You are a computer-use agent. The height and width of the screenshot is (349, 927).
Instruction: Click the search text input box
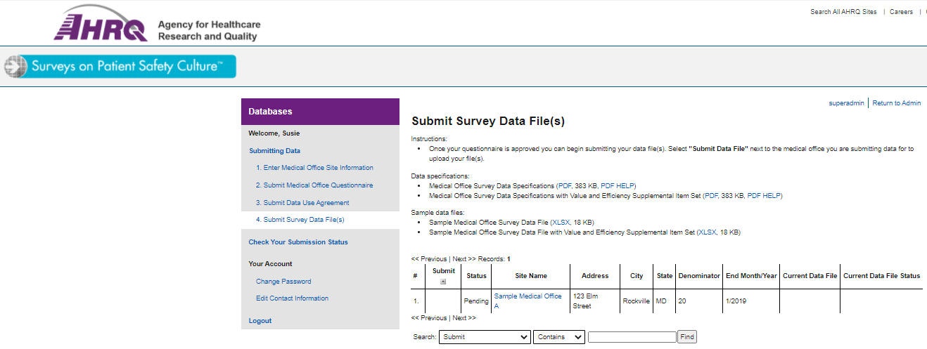point(632,337)
